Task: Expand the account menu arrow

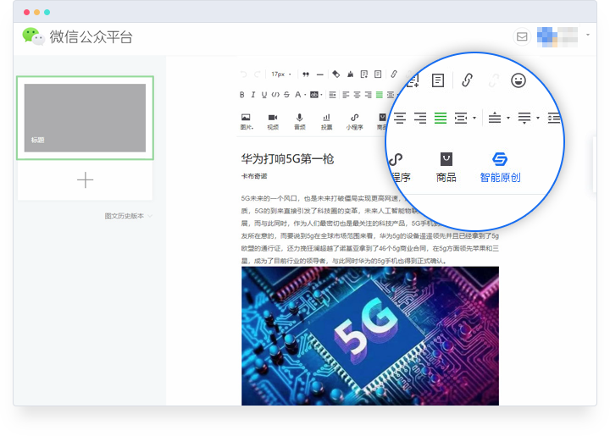Action: [x=588, y=35]
